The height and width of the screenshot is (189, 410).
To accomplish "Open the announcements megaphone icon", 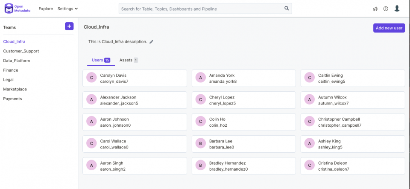I will coord(375,9).
